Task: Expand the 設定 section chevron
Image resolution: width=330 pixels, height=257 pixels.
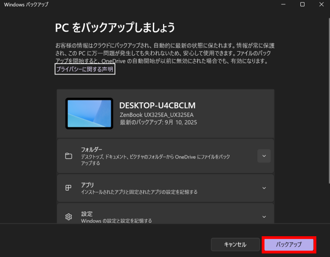Action: pyautogui.click(x=264, y=217)
